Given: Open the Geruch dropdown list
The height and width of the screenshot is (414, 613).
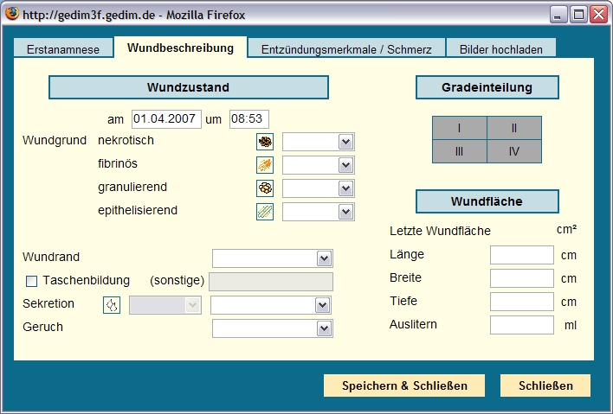Looking at the screenshot, I should tap(272, 328).
